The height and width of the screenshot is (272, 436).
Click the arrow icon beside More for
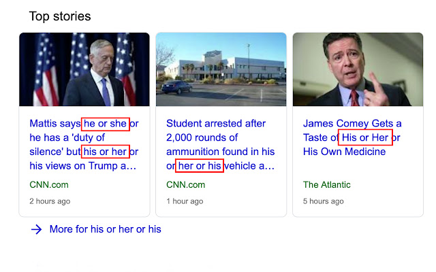coord(37,230)
